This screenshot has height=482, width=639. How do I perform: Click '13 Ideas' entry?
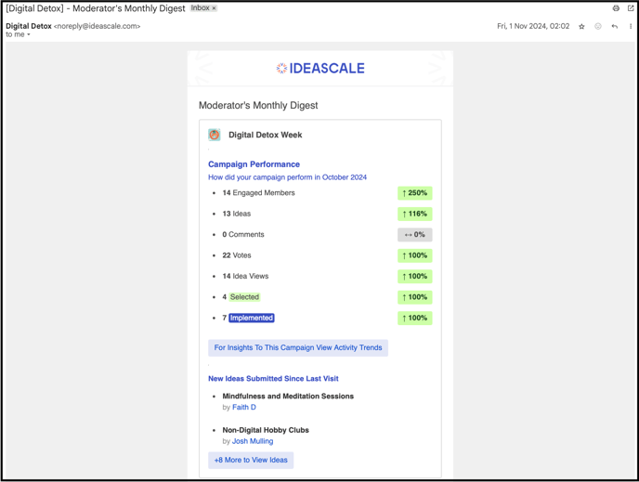(236, 214)
